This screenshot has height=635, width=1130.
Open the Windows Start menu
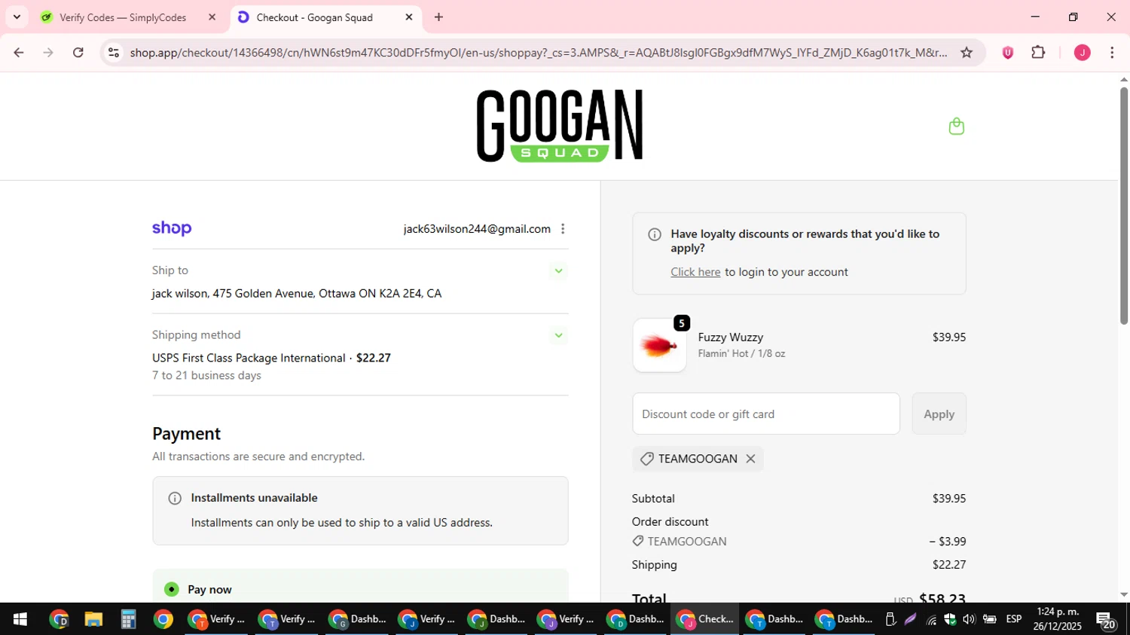coord(20,619)
